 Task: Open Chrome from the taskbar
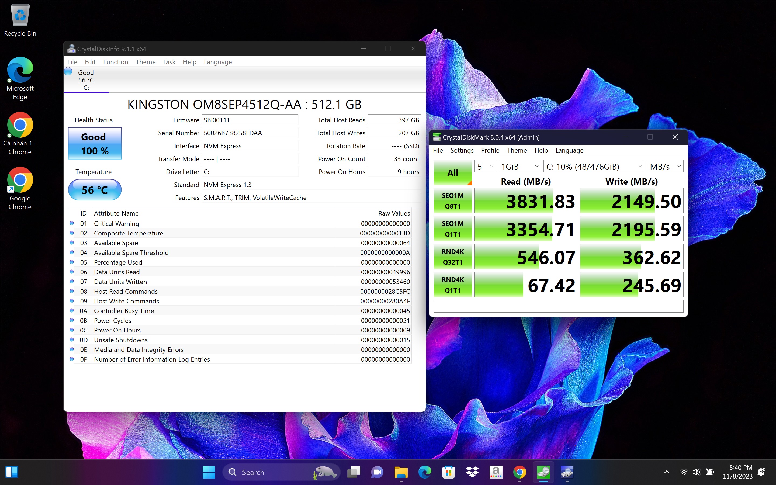pos(519,472)
